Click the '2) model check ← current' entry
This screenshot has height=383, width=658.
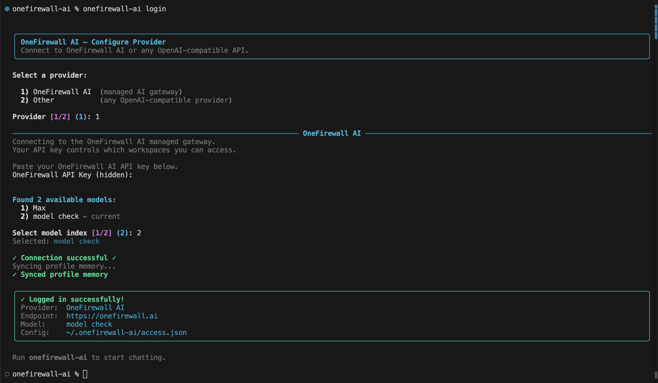coord(71,216)
